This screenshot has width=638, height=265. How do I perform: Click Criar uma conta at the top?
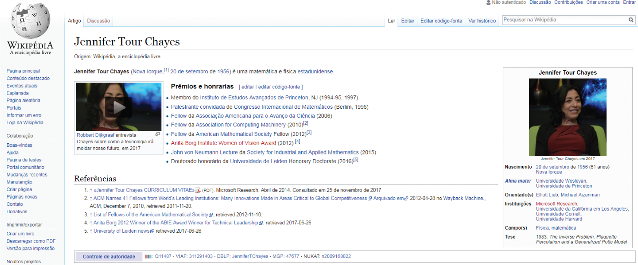pos(604,3)
